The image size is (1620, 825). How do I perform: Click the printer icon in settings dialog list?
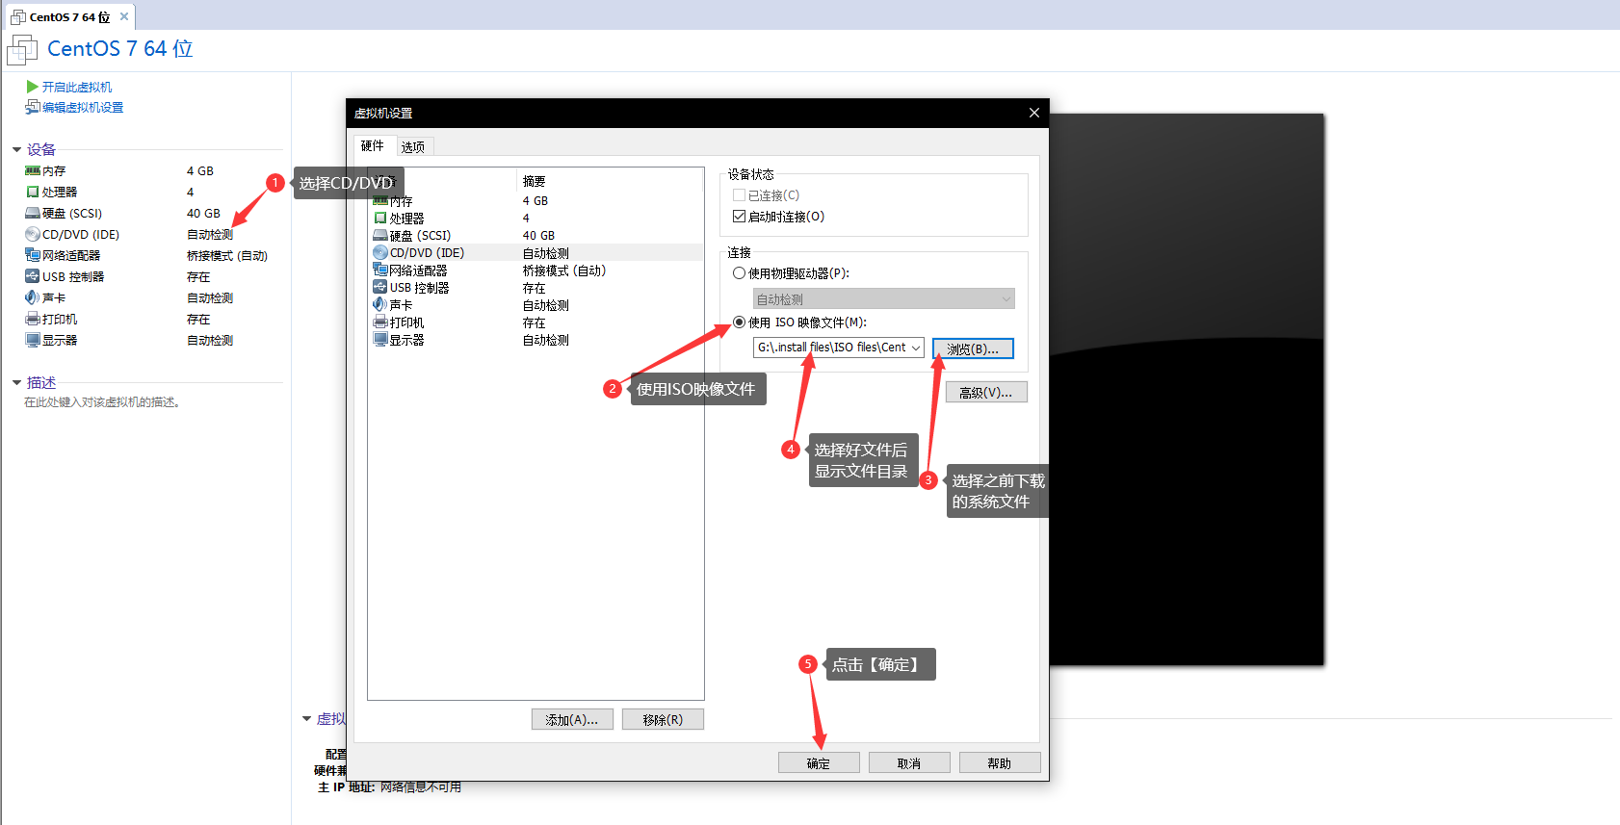pos(380,322)
